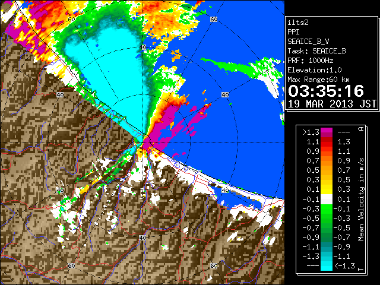Click the 03:35:16 timestamp
The width and height of the screenshot is (380, 285).
[x=326, y=91]
